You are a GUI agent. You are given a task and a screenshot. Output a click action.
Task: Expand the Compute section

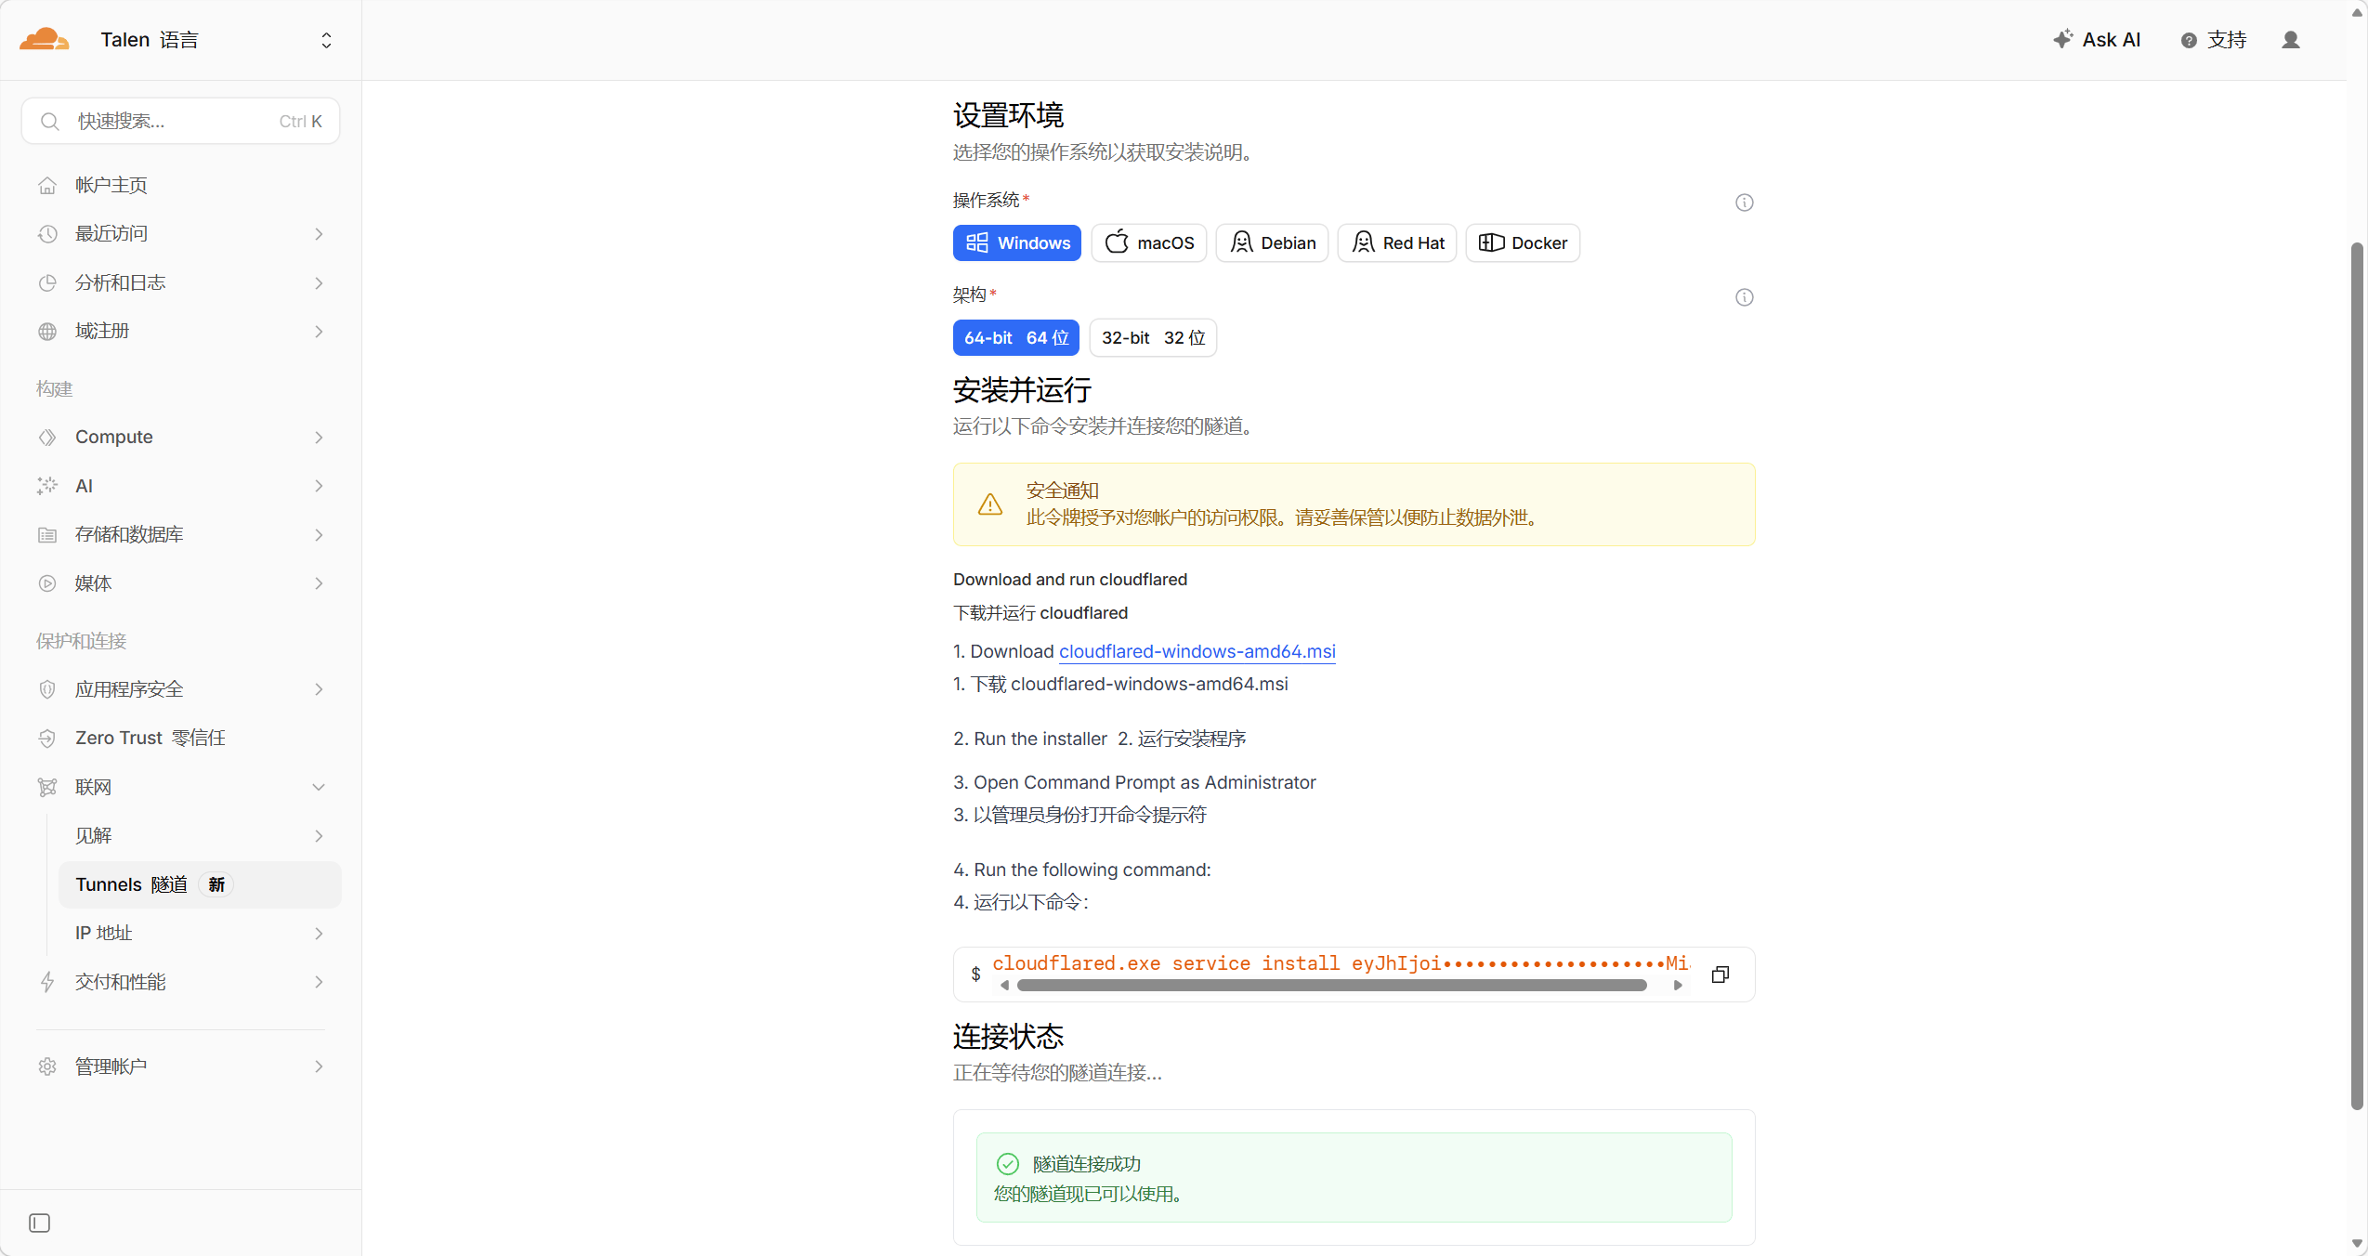[114, 437]
